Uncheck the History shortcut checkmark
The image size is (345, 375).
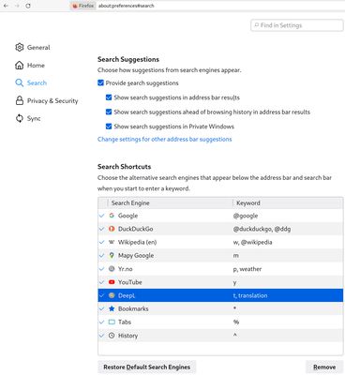(x=101, y=336)
